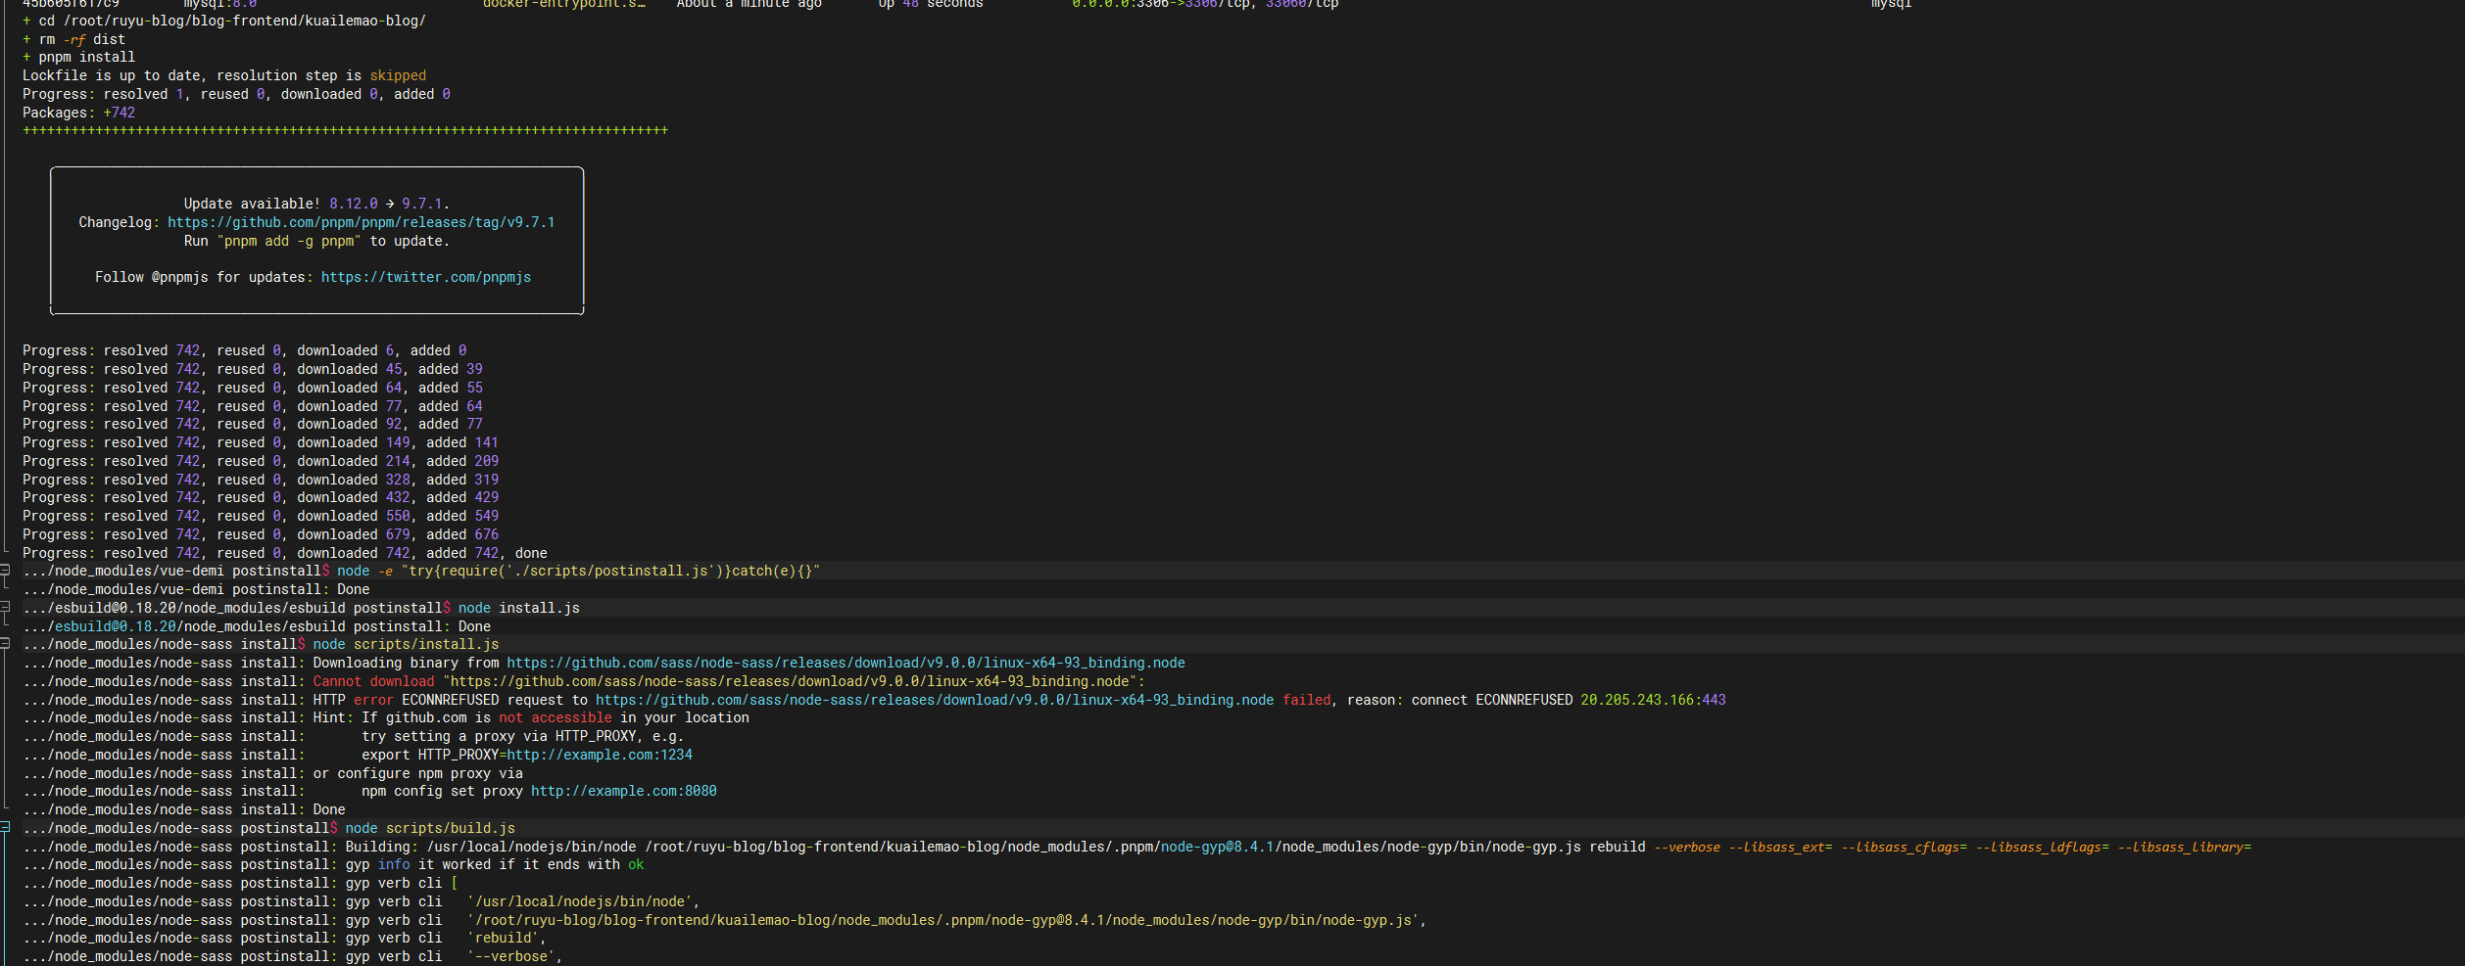Open the pnpm v9.7.1 changelog link

pos(361,222)
